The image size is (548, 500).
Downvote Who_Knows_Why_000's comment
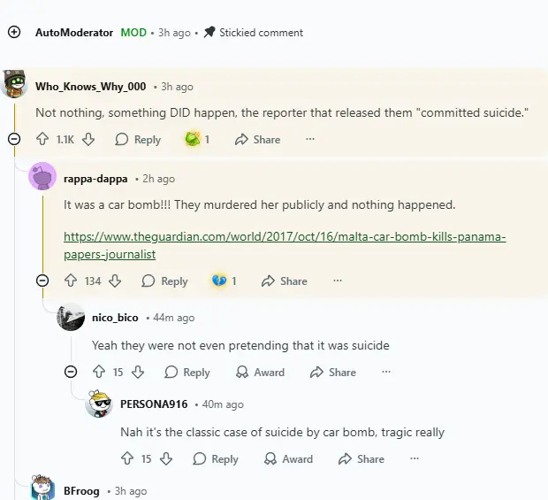pos(88,139)
